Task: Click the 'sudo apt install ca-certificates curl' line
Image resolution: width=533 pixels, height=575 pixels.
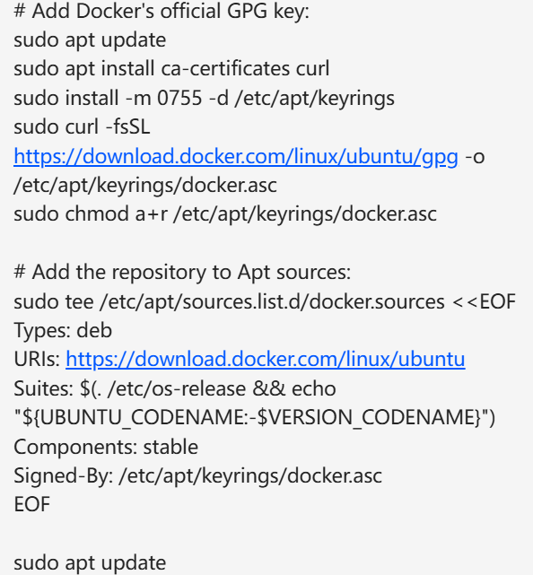Action: (x=171, y=69)
